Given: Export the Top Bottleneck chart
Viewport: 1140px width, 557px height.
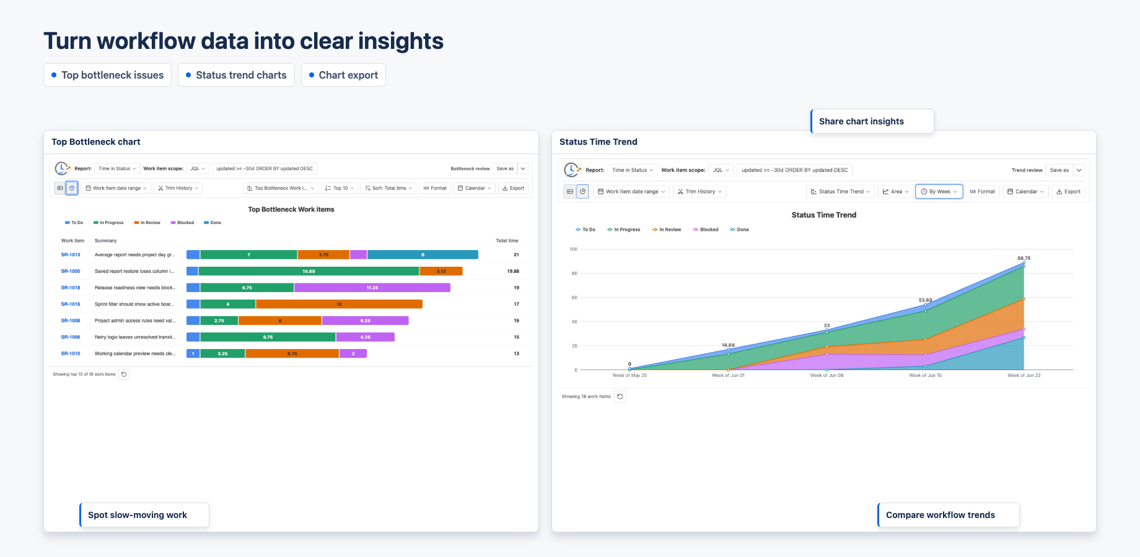Looking at the screenshot, I should click(513, 188).
